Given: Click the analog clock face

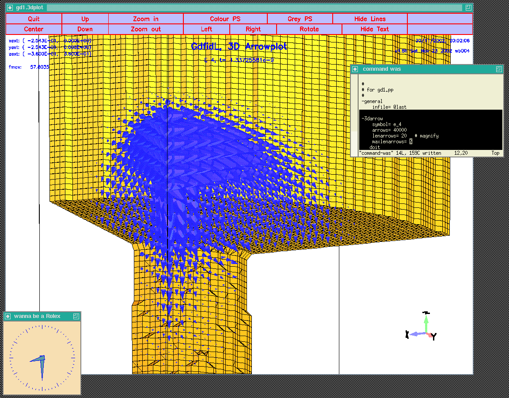Looking at the screenshot, I should click(x=42, y=357).
